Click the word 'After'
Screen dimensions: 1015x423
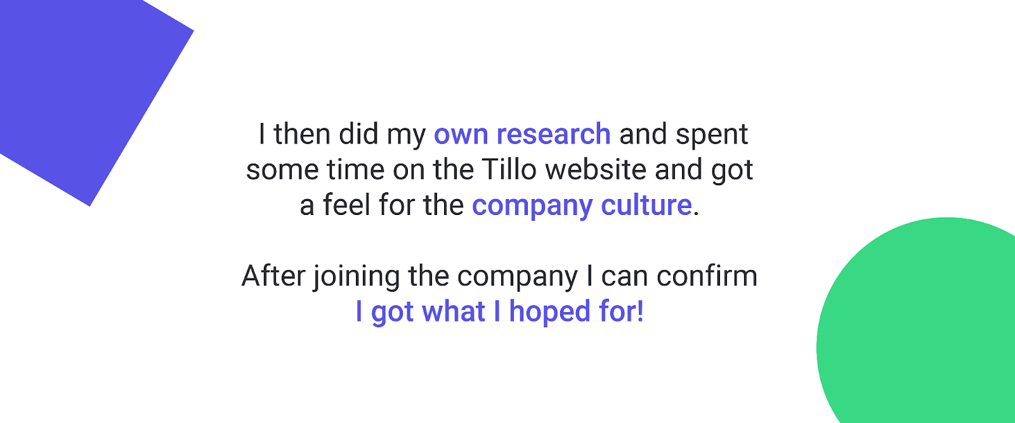point(273,277)
